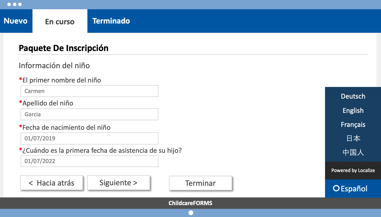Pick the Japanese 日本 language option
The width and height of the screenshot is (381, 217).
point(353,138)
